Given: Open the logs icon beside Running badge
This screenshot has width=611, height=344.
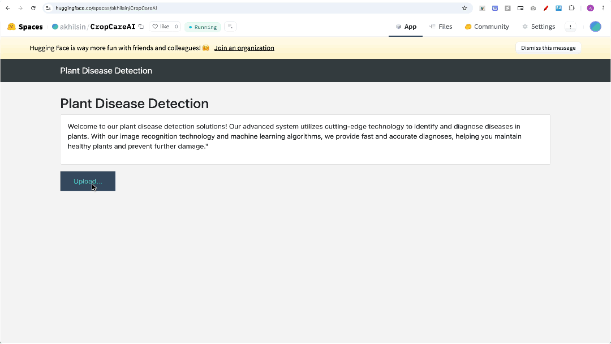Looking at the screenshot, I should tap(230, 27).
